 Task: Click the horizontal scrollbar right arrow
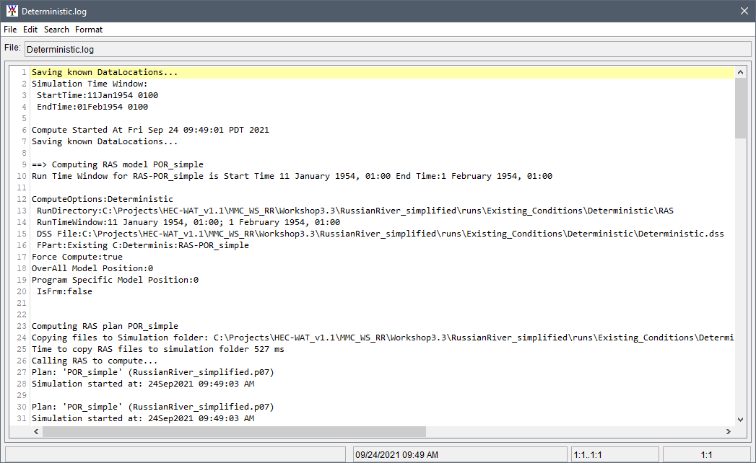(x=729, y=431)
